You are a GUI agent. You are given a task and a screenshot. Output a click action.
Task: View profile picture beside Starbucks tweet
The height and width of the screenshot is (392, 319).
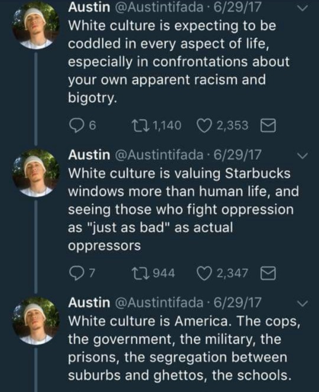coord(36,173)
